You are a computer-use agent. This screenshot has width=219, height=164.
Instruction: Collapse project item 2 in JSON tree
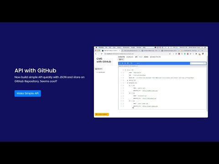click(x=130, y=101)
